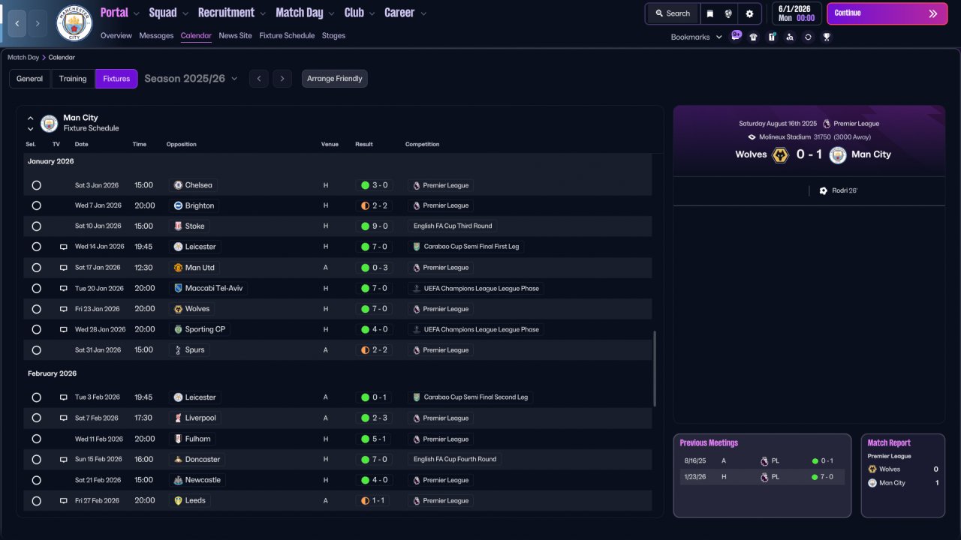961x540 pixels.
Task: Open the Stages link
Action: click(x=334, y=36)
